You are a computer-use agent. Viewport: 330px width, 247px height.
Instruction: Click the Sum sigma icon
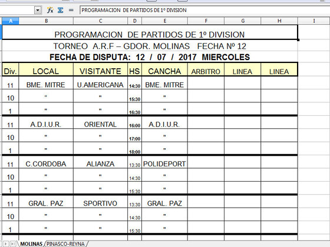(60, 10)
